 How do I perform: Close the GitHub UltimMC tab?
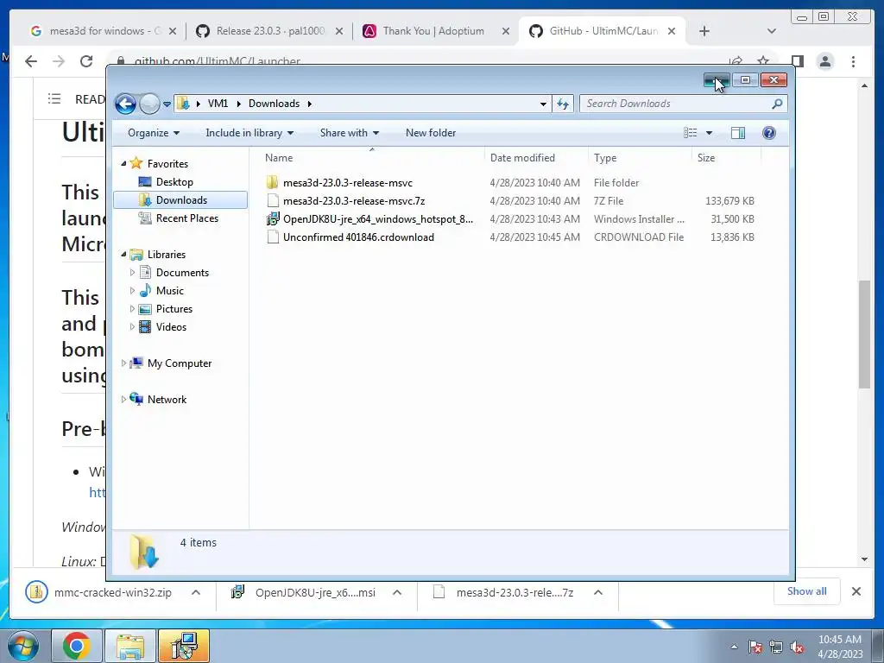(672, 31)
